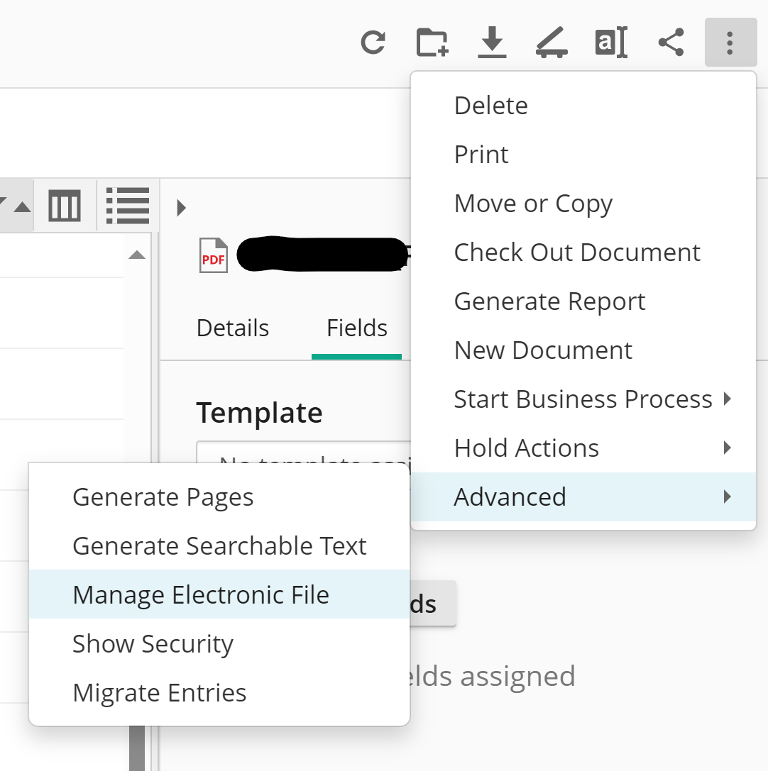Image resolution: width=768 pixels, height=771 pixels.
Task: Switch to the list view icon
Action: (x=128, y=206)
